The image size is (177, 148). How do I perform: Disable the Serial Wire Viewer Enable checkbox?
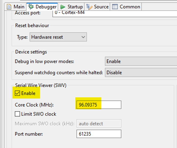coord(17,93)
